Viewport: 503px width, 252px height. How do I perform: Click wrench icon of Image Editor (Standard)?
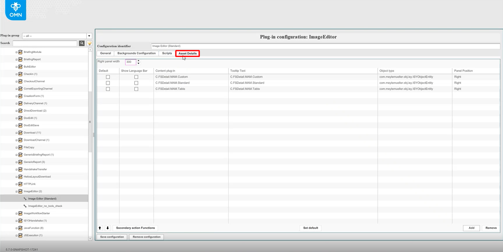[25, 199]
